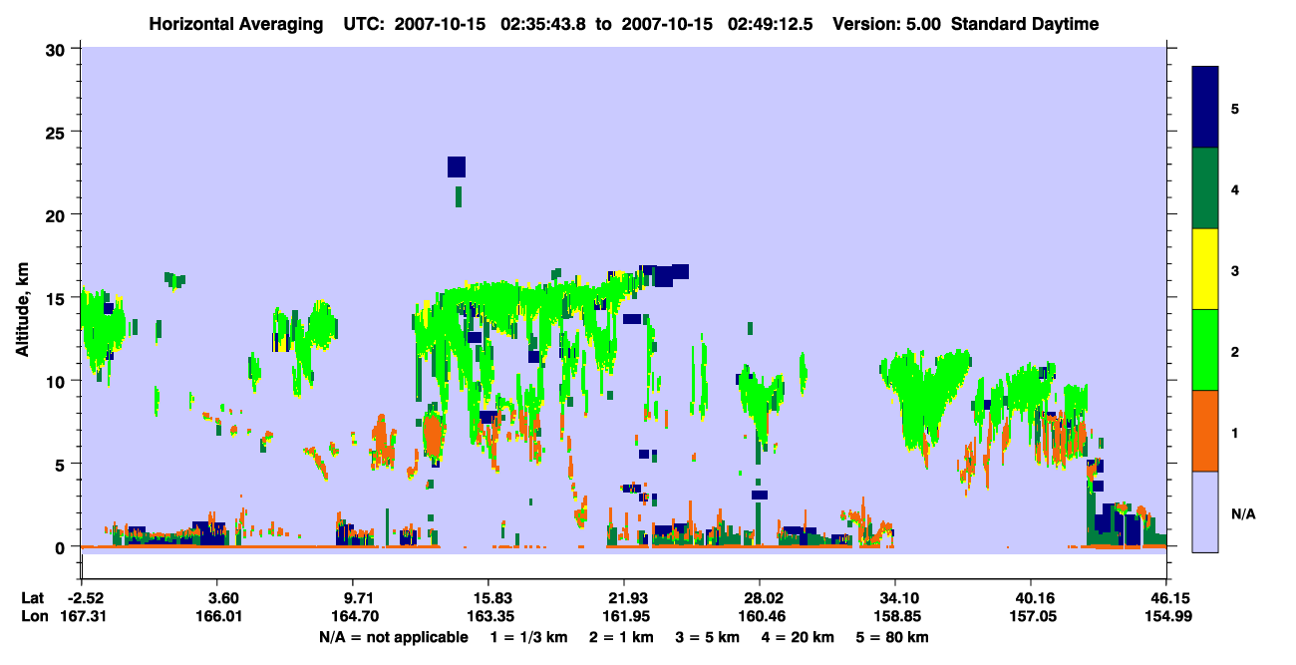Click the '4 = 20 km' legend entry
Viewport: 1296px width, 665px height.
(796, 637)
